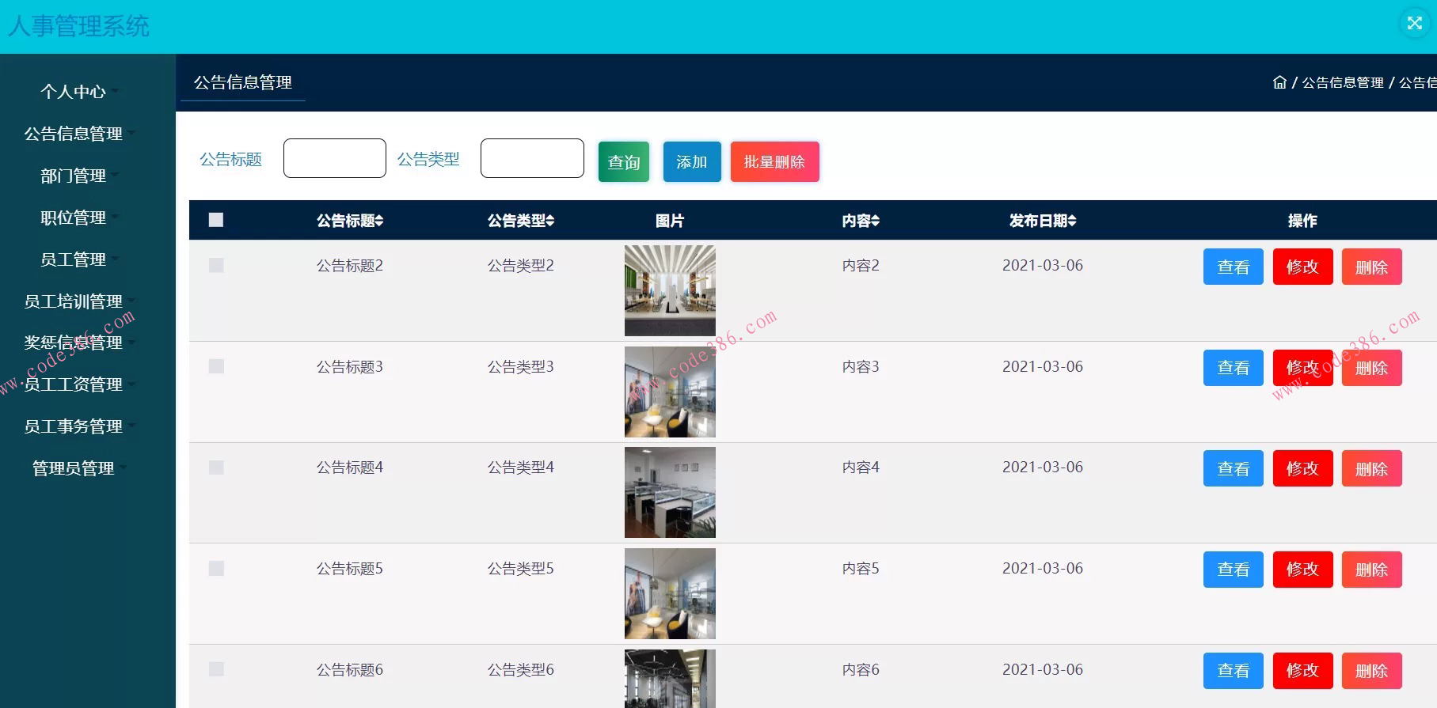Screen dimensions: 1437x708
Task: Click the fullscreen toggle icon in header
Action: tap(1414, 23)
